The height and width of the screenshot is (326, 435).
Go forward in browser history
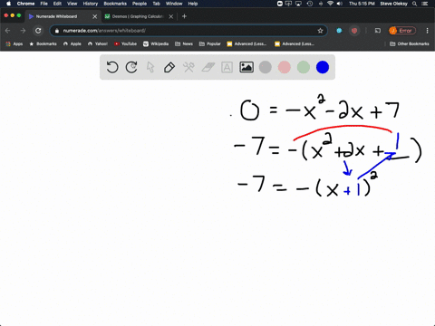click(23, 31)
